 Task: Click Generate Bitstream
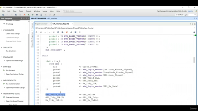(12, 97)
